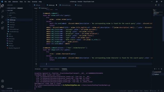Open the Manage gear icon
Screen dimensions: 164x92
click(x=3, y=86)
